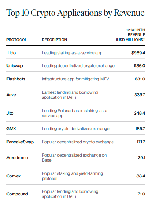Select Aave in the protocol column
The image size is (155, 213).
(11, 95)
